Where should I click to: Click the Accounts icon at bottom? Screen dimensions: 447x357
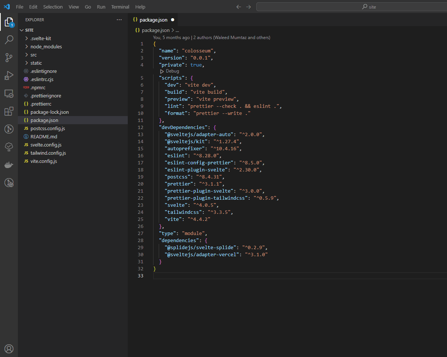point(9,348)
